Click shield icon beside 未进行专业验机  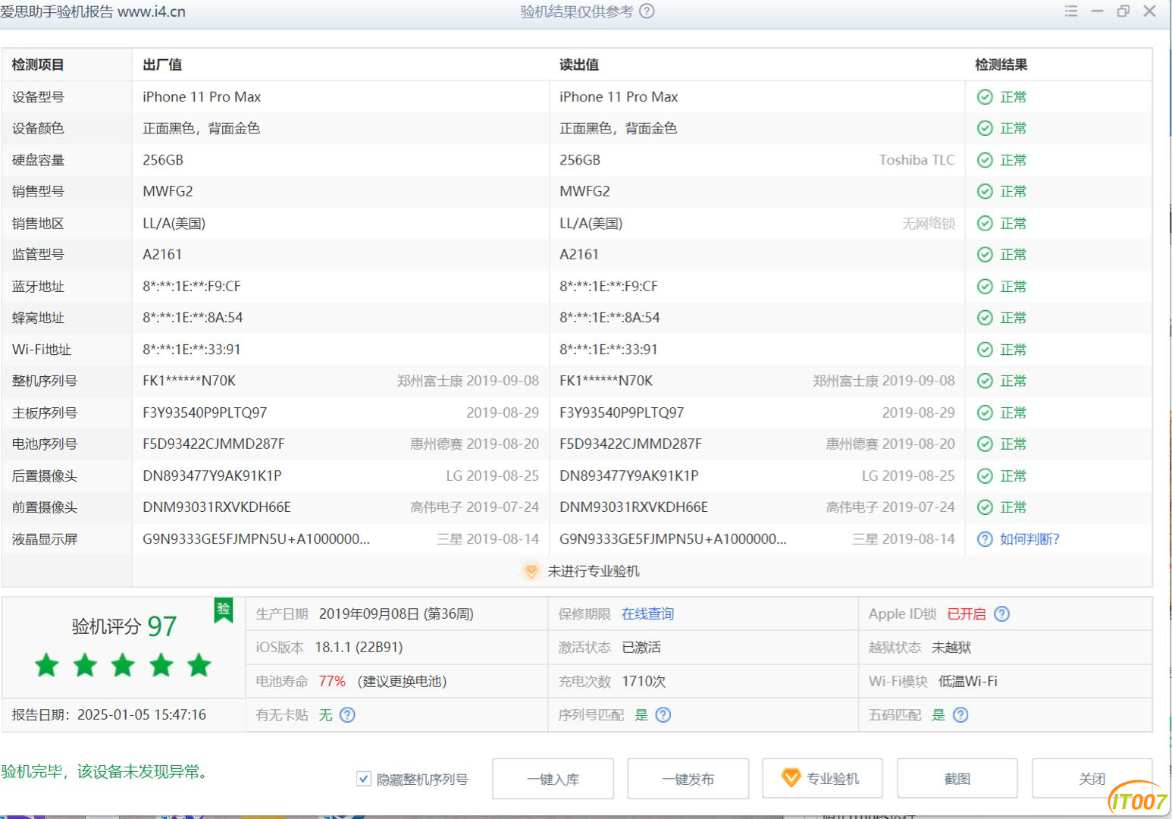(531, 571)
